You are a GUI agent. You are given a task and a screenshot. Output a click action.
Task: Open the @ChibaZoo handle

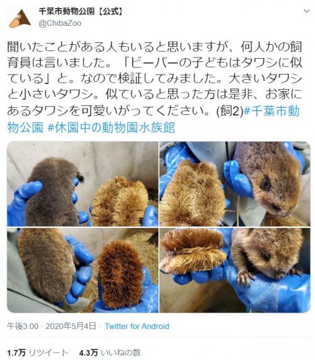coord(60,23)
